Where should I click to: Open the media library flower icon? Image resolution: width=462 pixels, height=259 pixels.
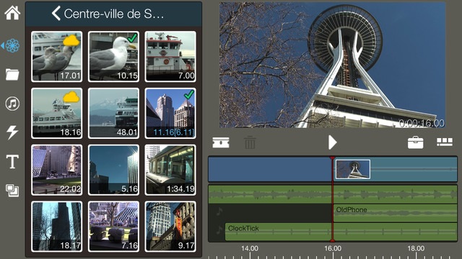[12, 45]
